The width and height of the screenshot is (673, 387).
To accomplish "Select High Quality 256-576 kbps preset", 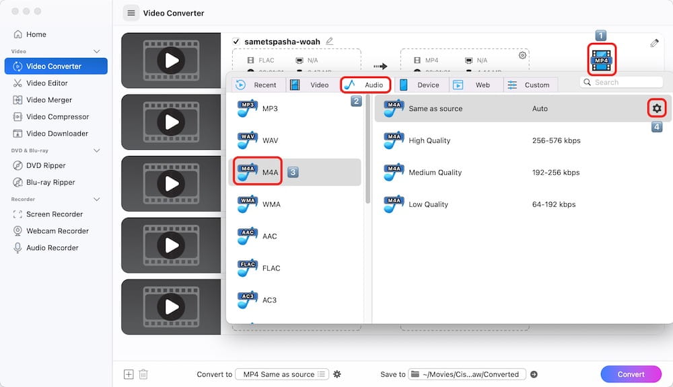I will pyautogui.click(x=523, y=140).
